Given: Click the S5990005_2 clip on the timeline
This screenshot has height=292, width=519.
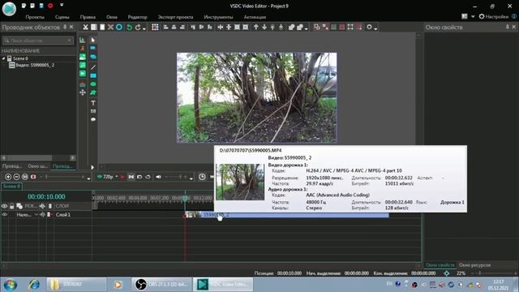Looking at the screenshot, I should 287,215.
